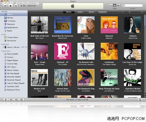Switch to the Artists tab

[80, 12]
